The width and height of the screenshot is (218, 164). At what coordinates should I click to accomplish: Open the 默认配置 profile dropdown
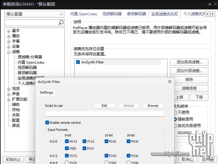point(34,14)
